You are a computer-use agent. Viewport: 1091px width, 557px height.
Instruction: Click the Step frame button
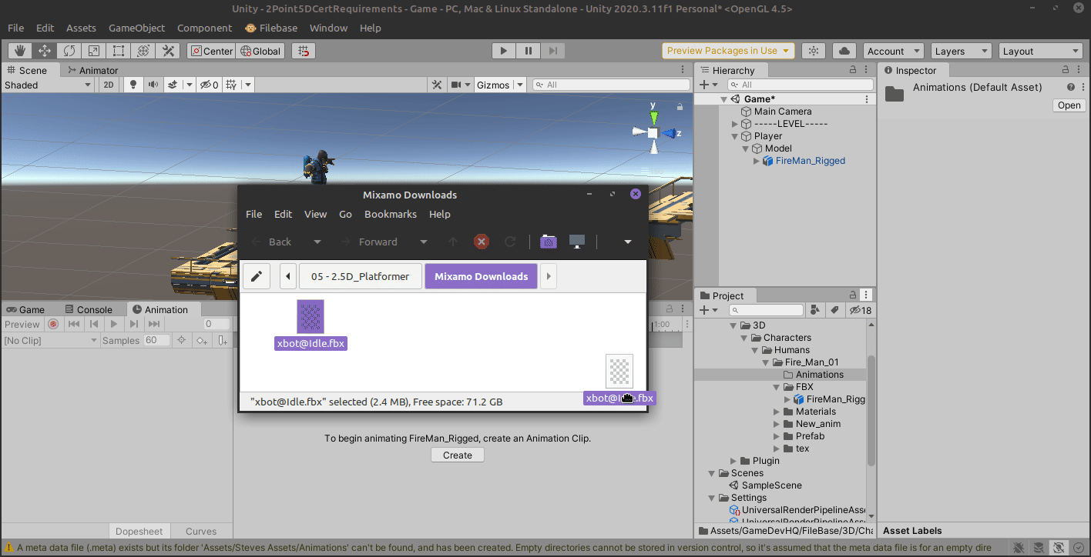point(553,51)
